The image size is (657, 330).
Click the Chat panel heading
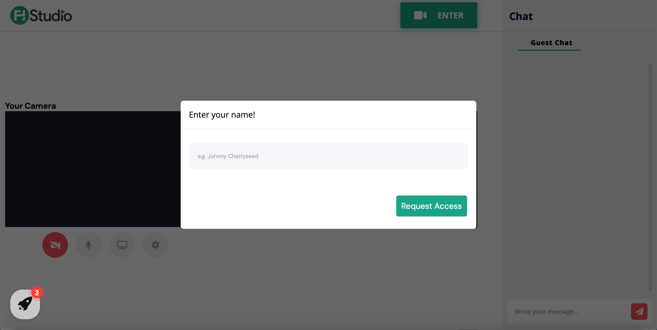[x=521, y=16]
